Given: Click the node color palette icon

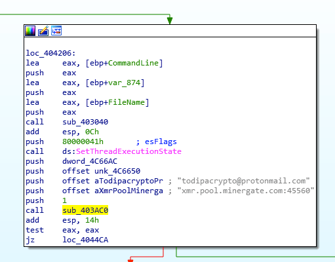Looking at the screenshot, I should point(30,31).
